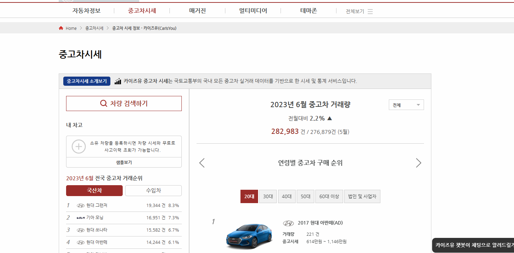514x253 pixels.
Task: Select the 30대 age group tab
Action: coord(268,196)
